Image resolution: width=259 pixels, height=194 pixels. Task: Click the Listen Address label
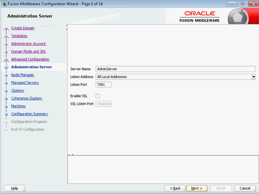coord(82,77)
